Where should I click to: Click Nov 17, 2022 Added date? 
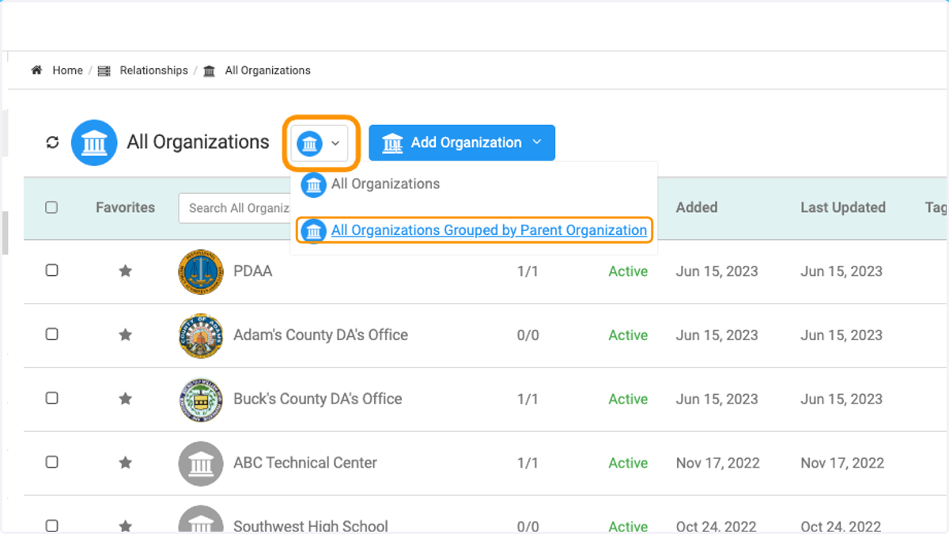click(718, 463)
